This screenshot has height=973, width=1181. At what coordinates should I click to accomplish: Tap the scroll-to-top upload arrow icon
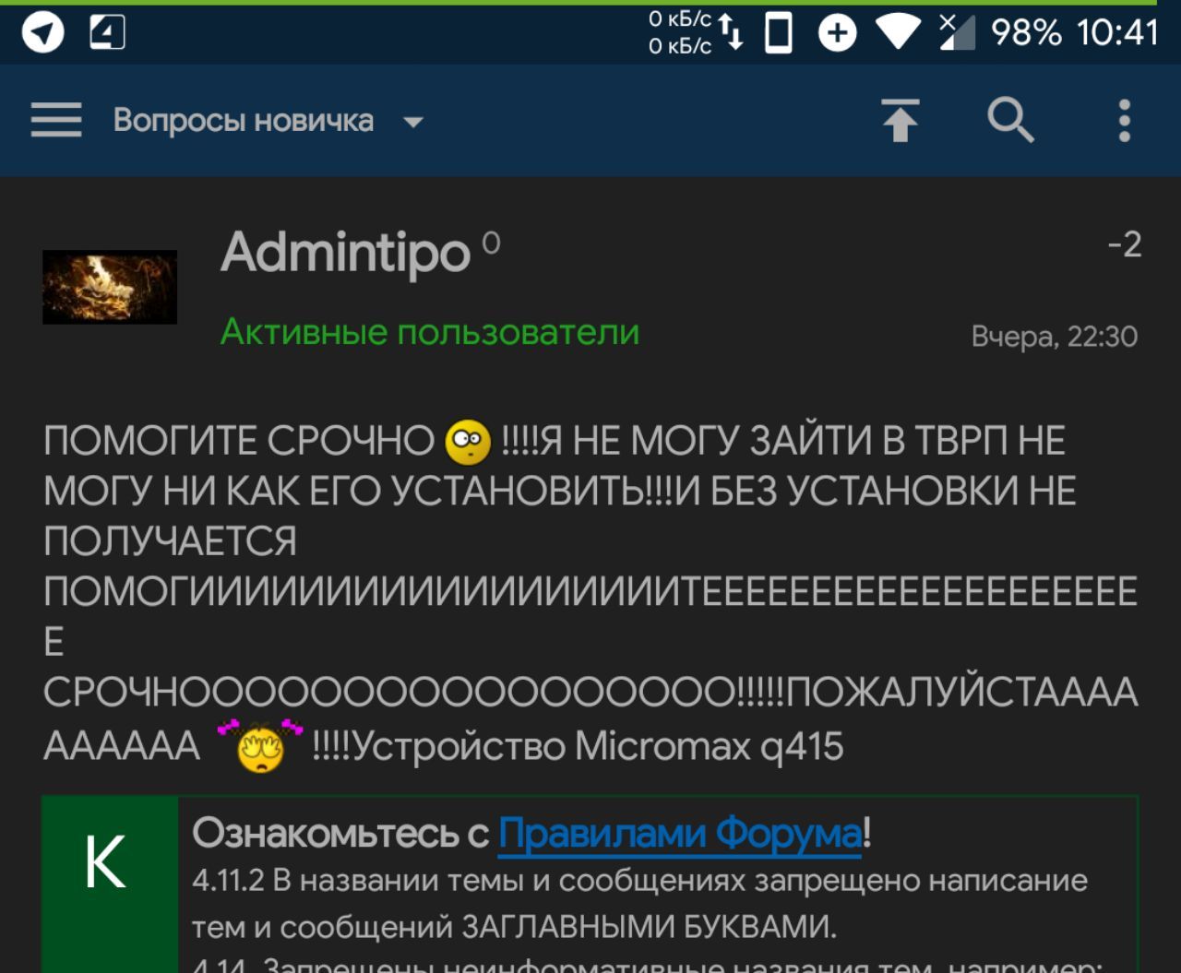coord(901,121)
